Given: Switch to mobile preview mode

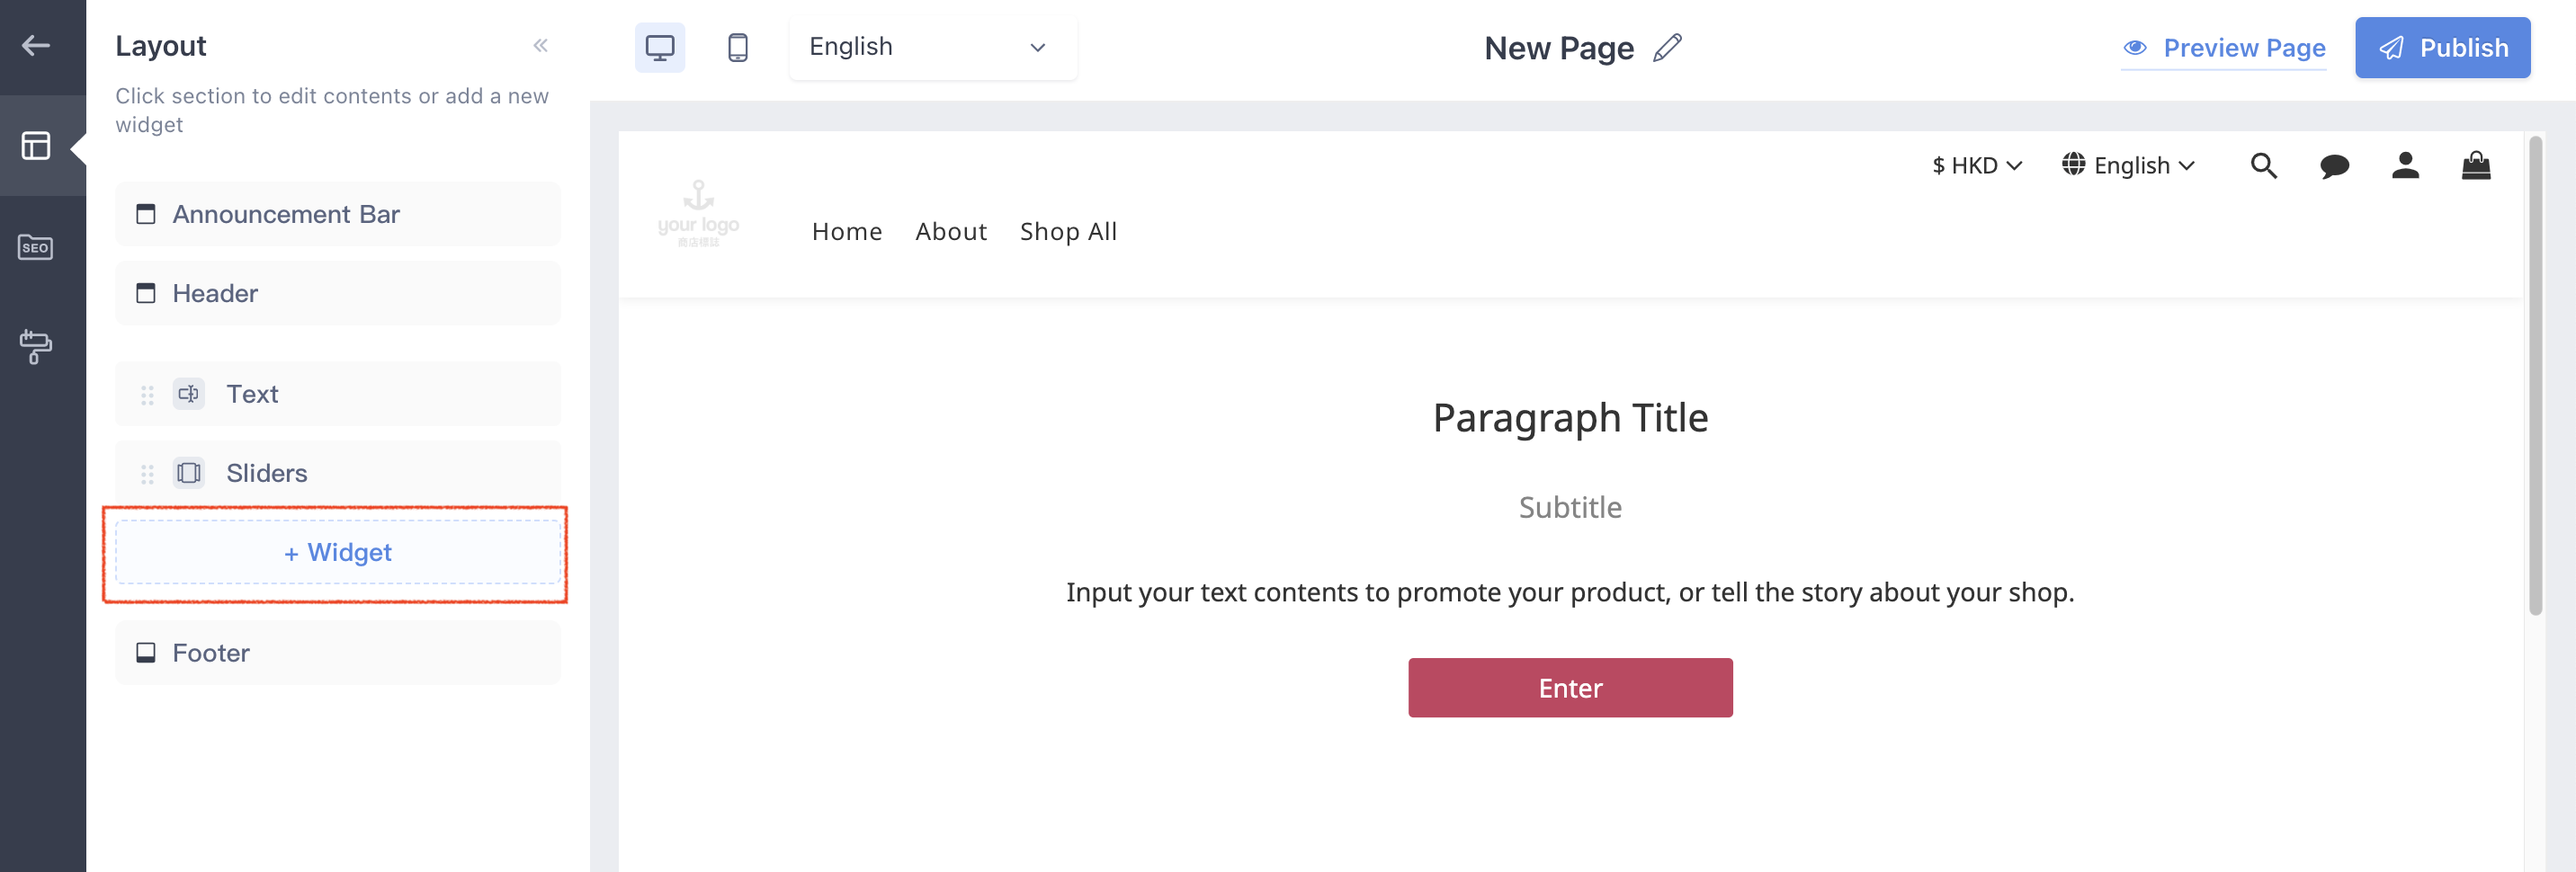Looking at the screenshot, I should pos(738,47).
